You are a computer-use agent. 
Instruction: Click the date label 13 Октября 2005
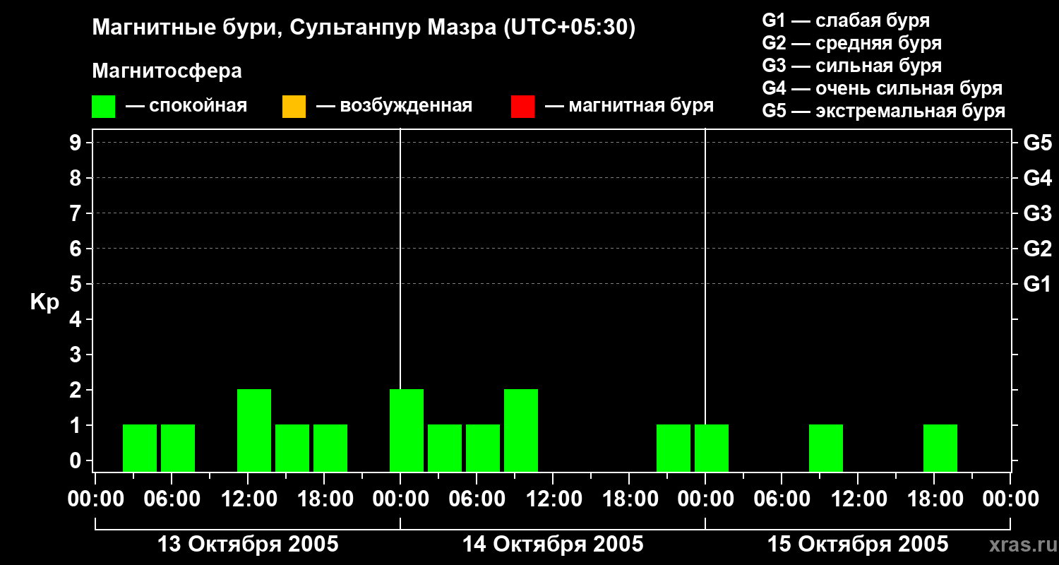[x=248, y=545]
